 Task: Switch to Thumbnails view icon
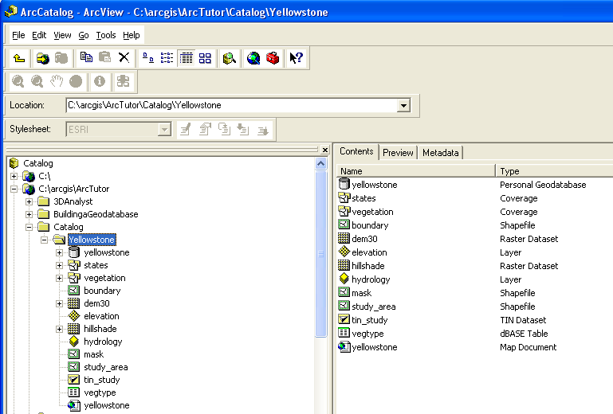point(205,58)
